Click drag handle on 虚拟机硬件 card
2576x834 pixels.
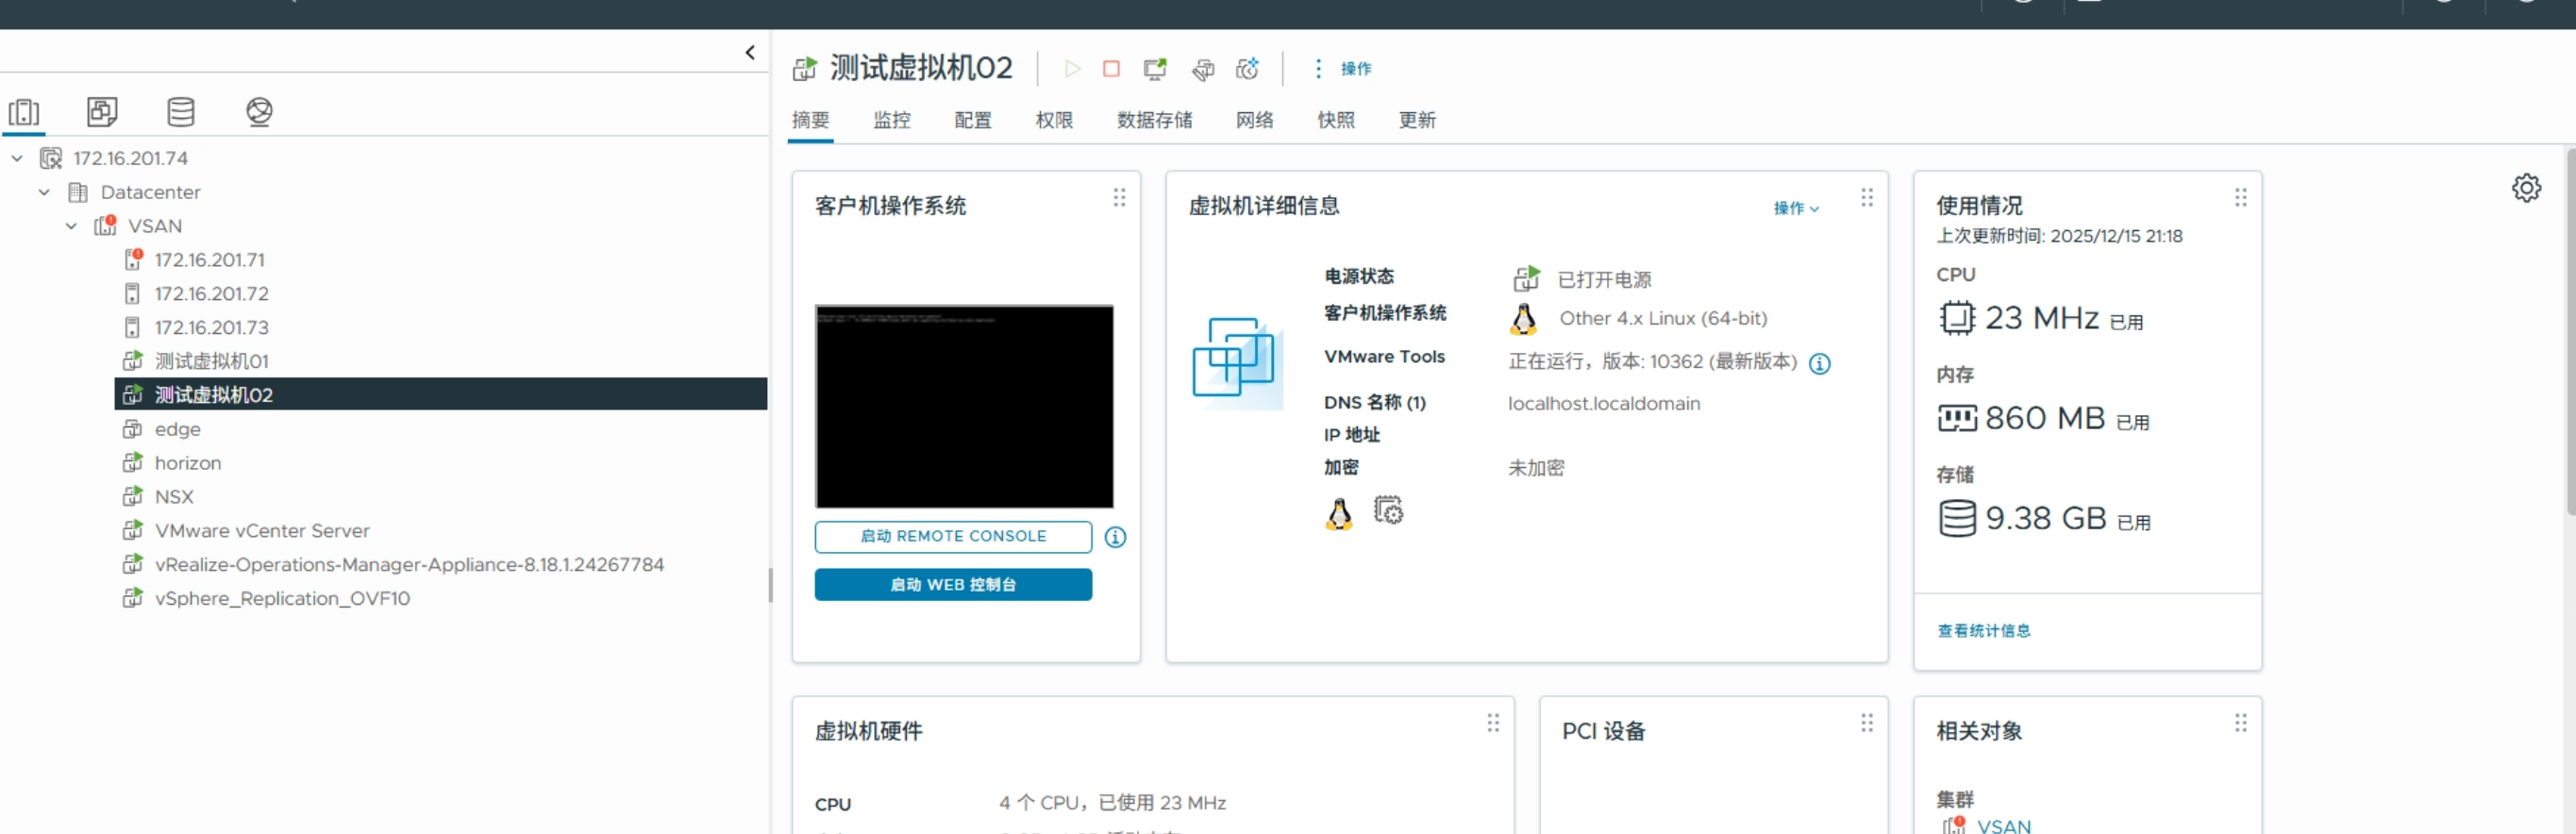1493,723
